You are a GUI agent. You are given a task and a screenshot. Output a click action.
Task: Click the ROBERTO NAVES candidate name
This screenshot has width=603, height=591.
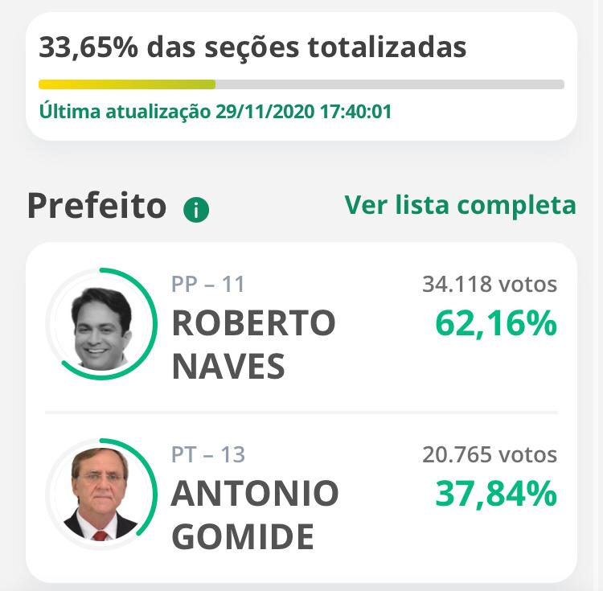tap(254, 344)
